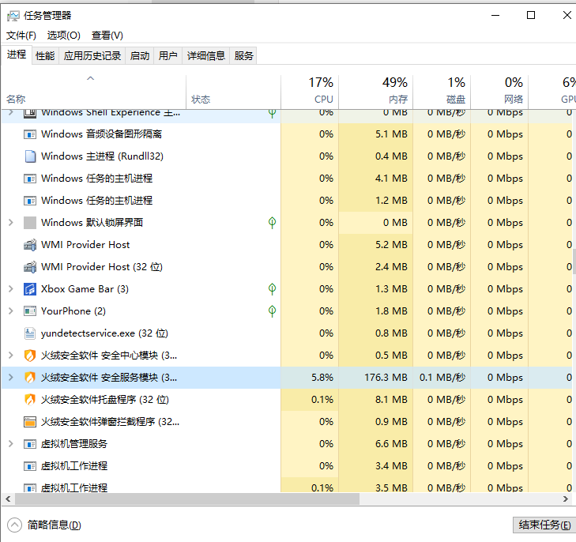Switch to the 详细信息 tab
This screenshot has height=542, width=576.
click(x=206, y=56)
